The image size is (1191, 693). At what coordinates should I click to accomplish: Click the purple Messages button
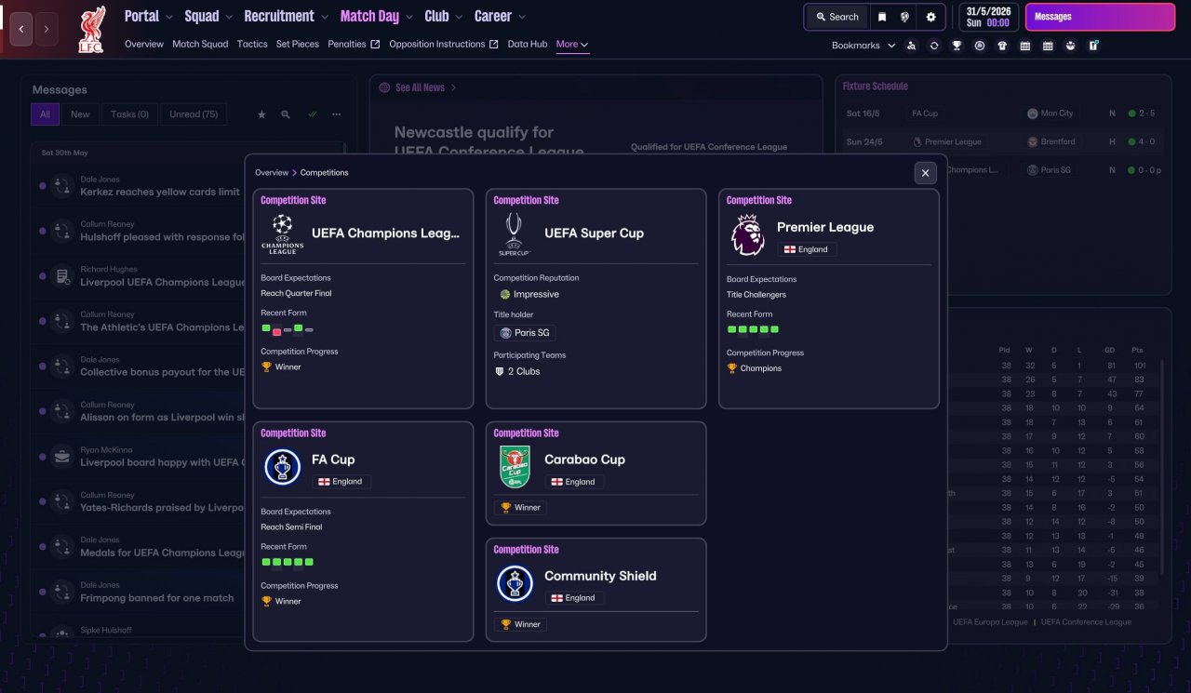[1100, 17]
